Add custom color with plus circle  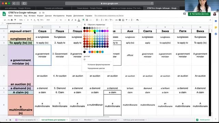(x=85, y=59)
